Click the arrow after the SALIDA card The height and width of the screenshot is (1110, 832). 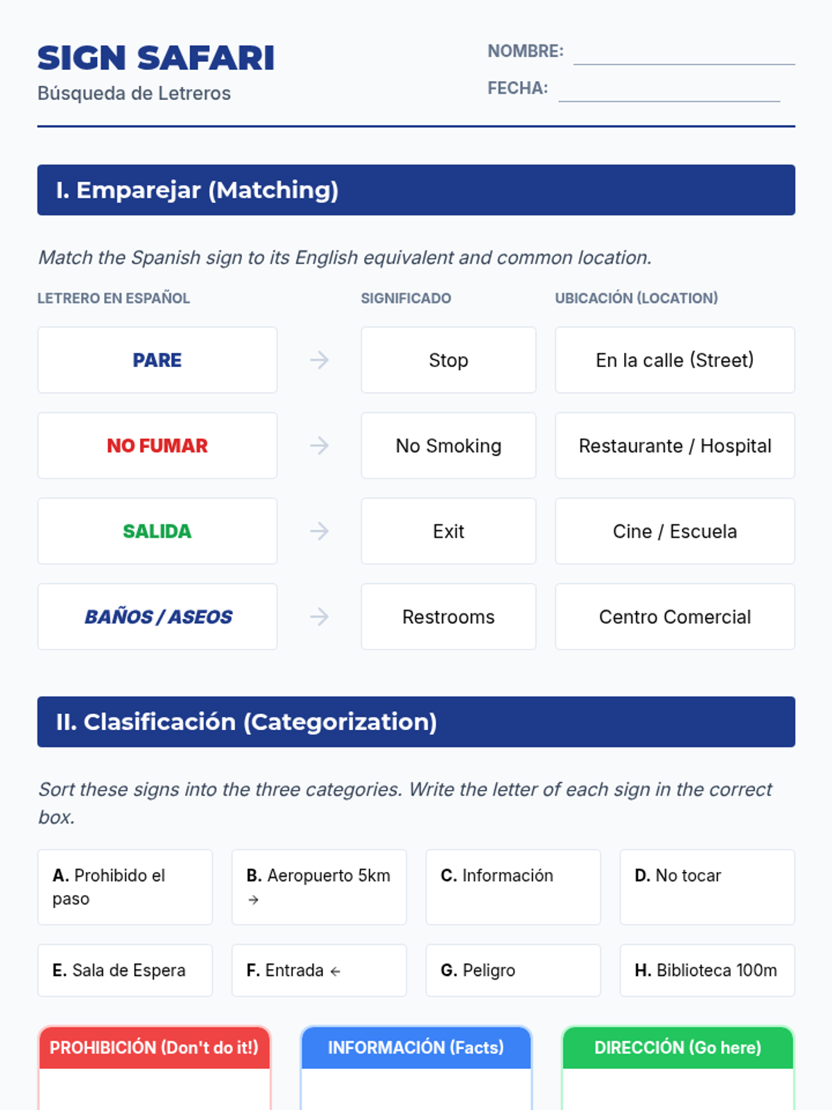point(319,531)
